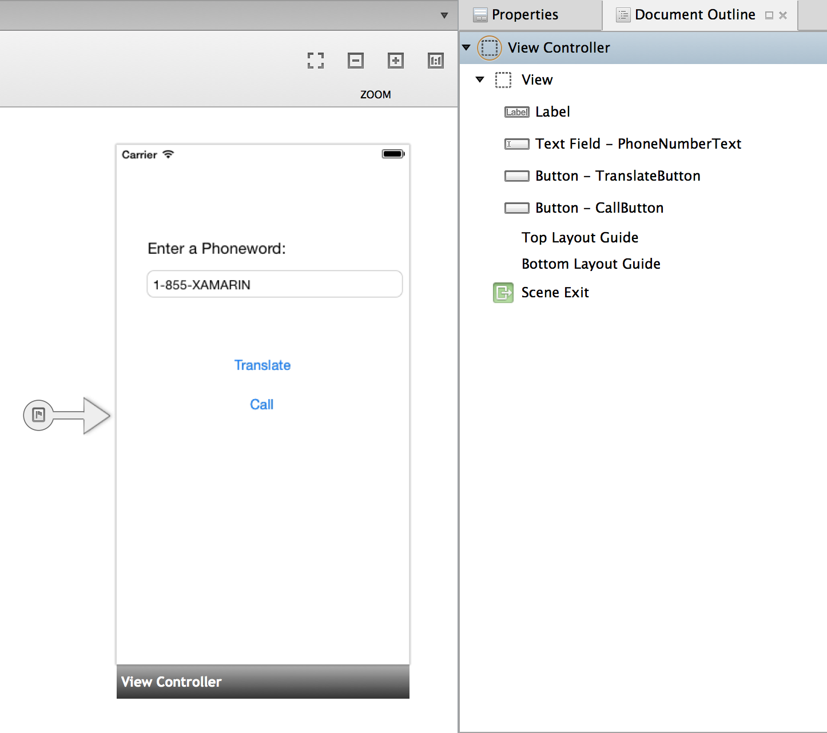Click the 1-855-XAMARIN text field
Viewport: 827px width, 733px height.
[x=275, y=285]
